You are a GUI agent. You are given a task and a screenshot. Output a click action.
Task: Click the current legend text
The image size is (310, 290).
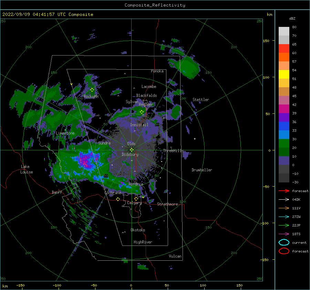(x=299, y=242)
